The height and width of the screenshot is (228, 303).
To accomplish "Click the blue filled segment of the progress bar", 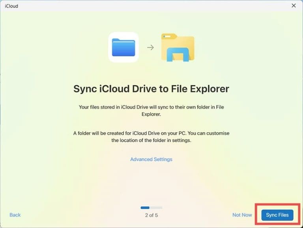I will [x=145, y=208].
